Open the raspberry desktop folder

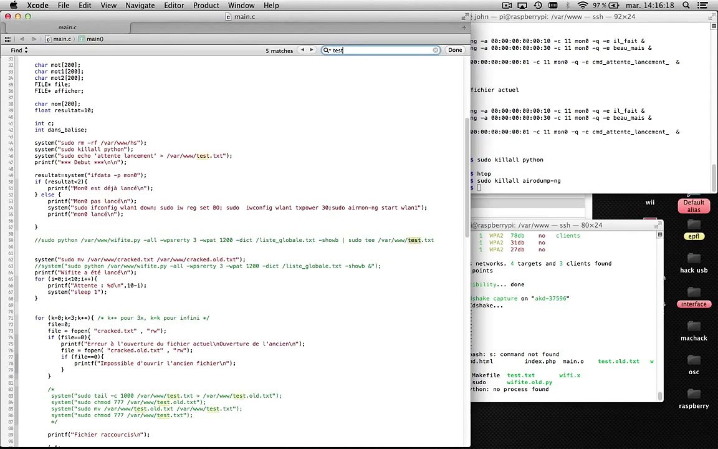pos(694,398)
